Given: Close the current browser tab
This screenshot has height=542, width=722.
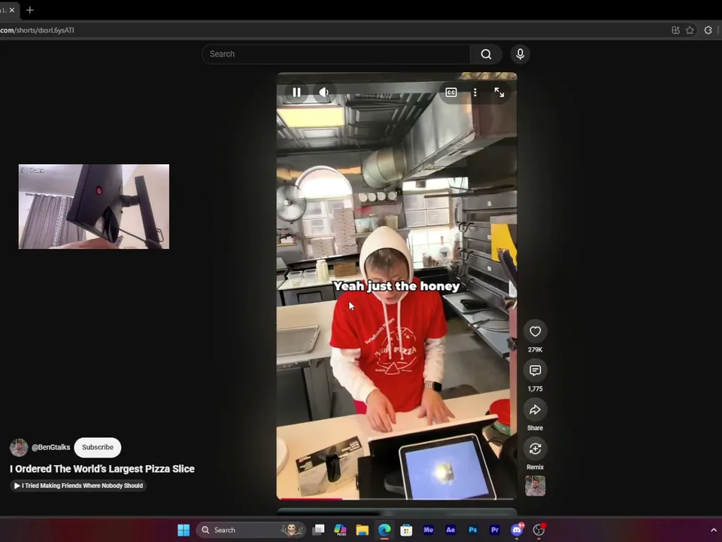Looking at the screenshot, I should (x=12, y=10).
